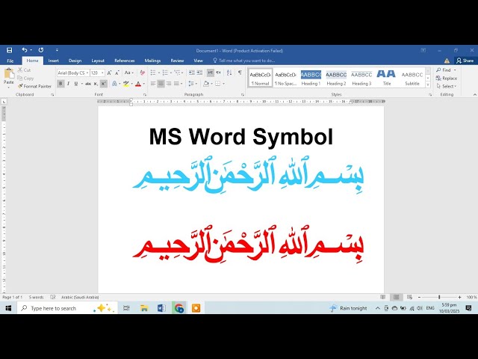
Task: Open the View tab
Action: tap(198, 61)
